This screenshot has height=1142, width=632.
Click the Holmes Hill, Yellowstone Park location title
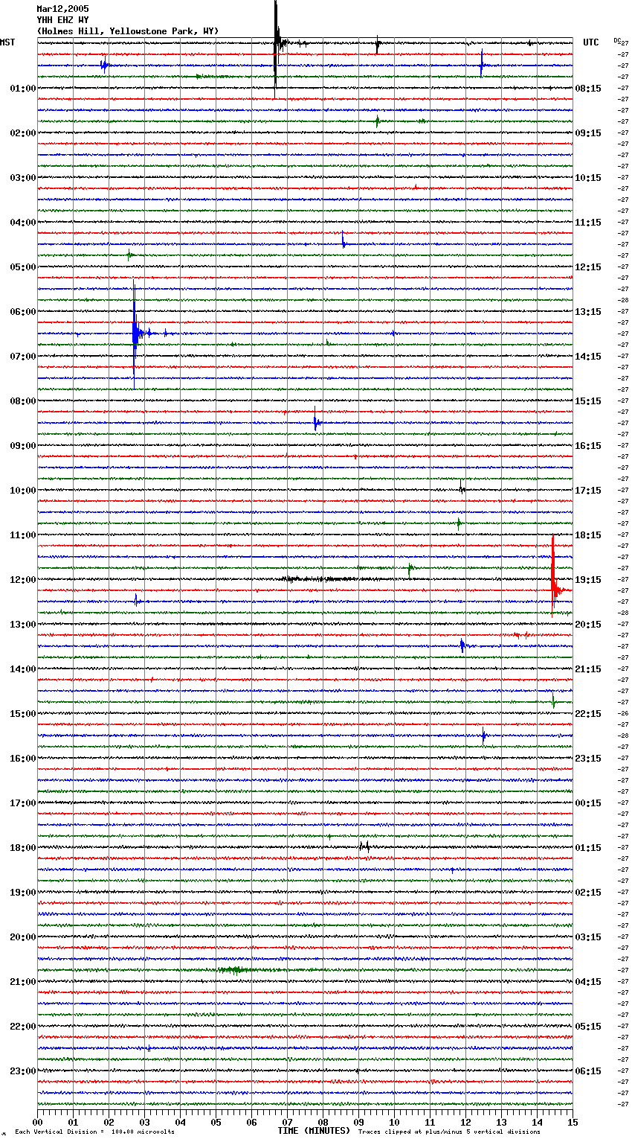coord(128,31)
